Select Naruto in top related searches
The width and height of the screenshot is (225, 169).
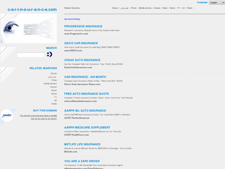tap(115, 8)
